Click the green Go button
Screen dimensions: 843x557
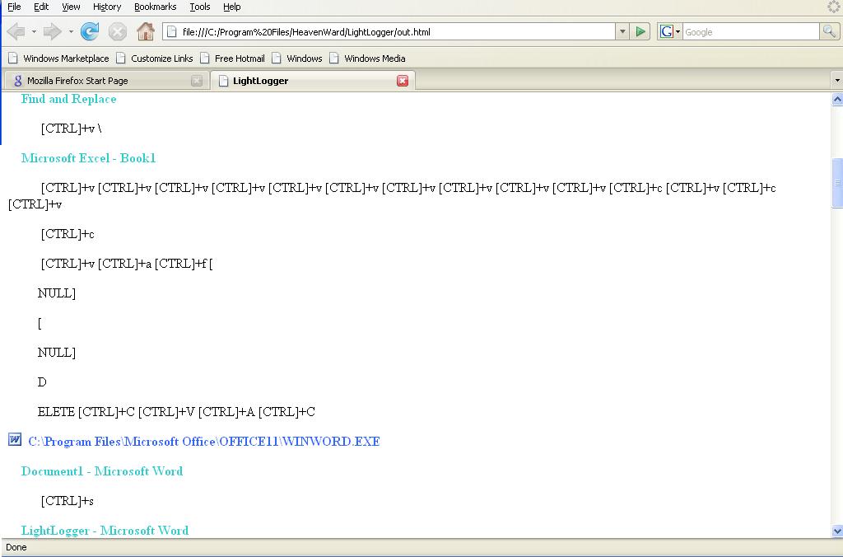coord(640,32)
